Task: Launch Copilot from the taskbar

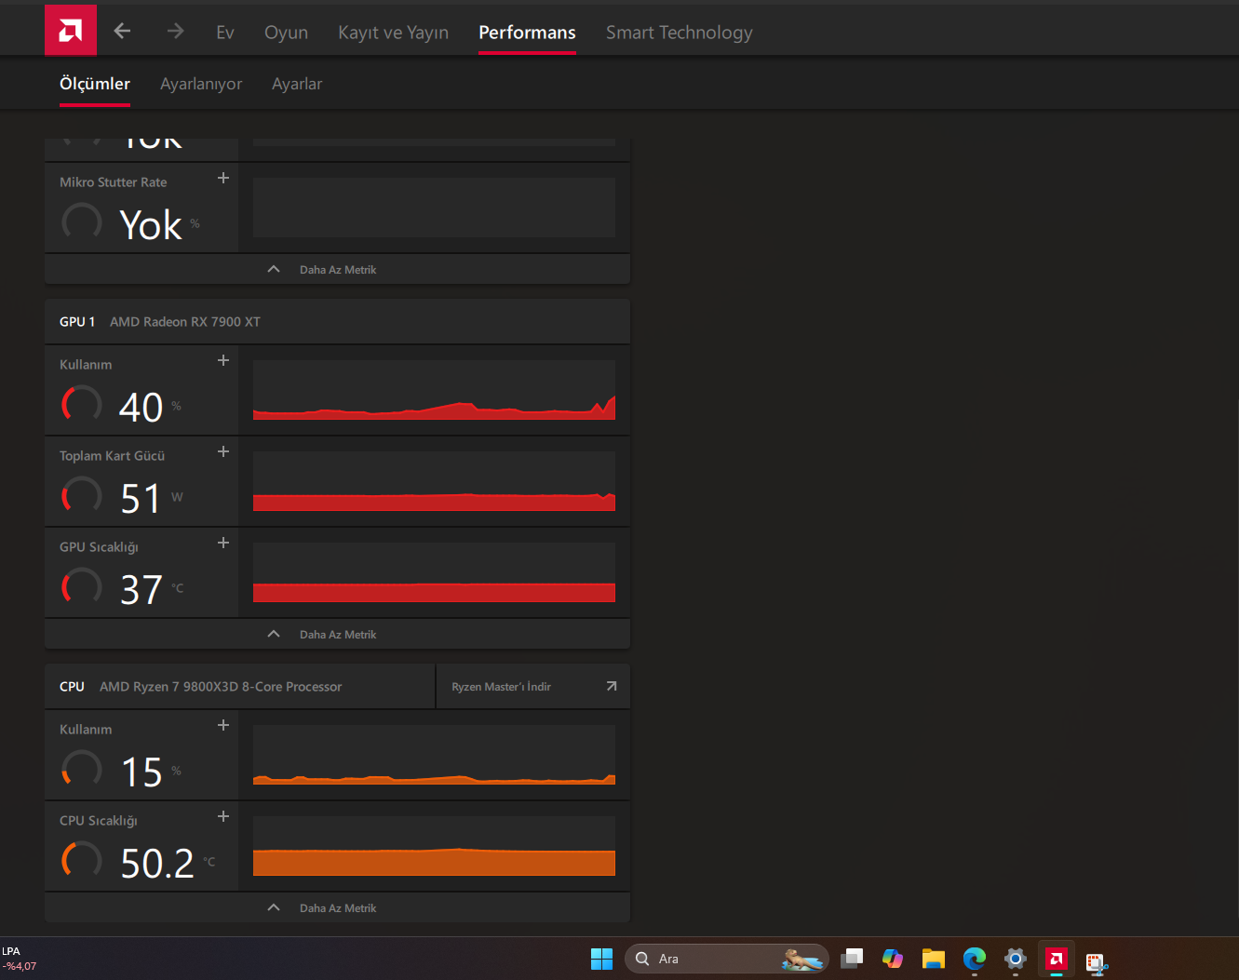Action: coord(893,959)
